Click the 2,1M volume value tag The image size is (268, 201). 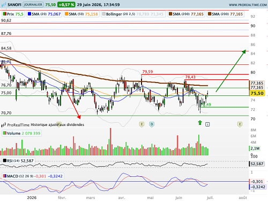(x=255, y=148)
